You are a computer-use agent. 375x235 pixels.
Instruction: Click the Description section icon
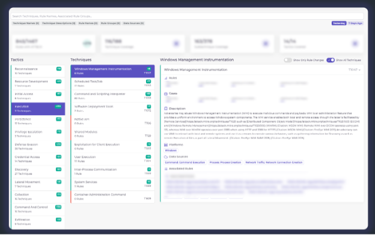pyautogui.click(x=166, y=109)
